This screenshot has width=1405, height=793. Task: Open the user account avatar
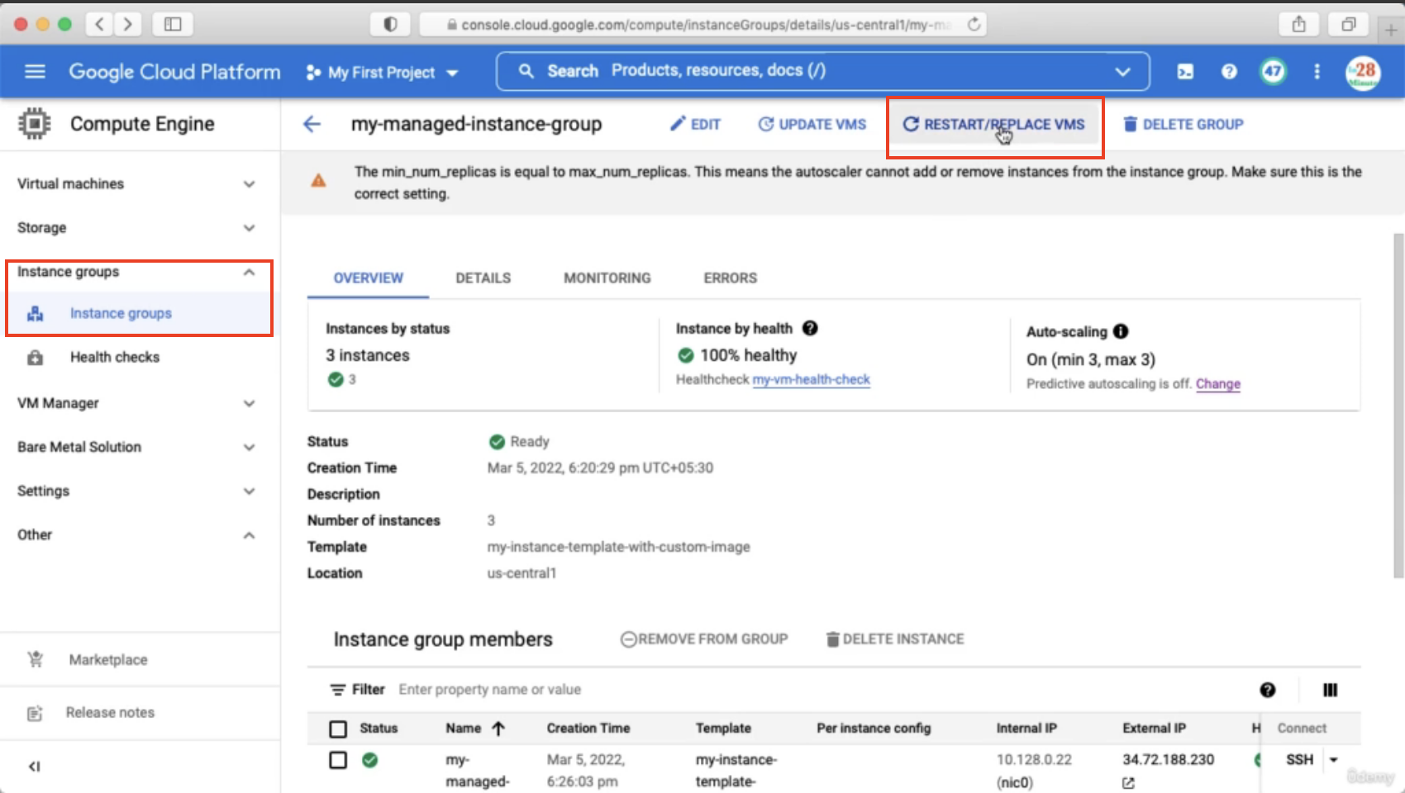coord(1362,72)
